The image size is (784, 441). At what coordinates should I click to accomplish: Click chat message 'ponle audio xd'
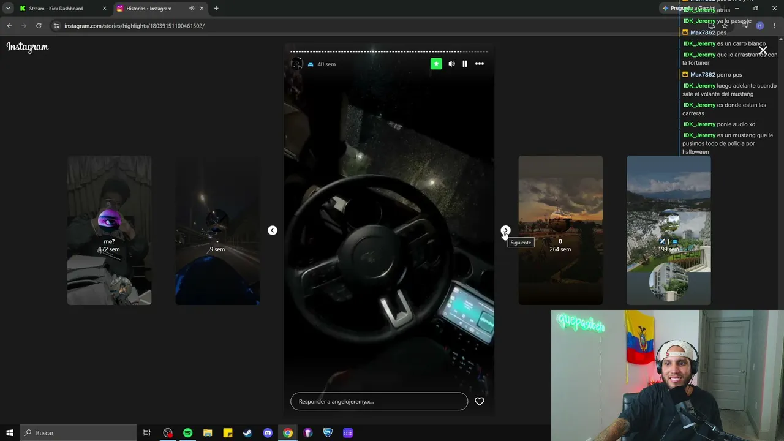[736, 124]
